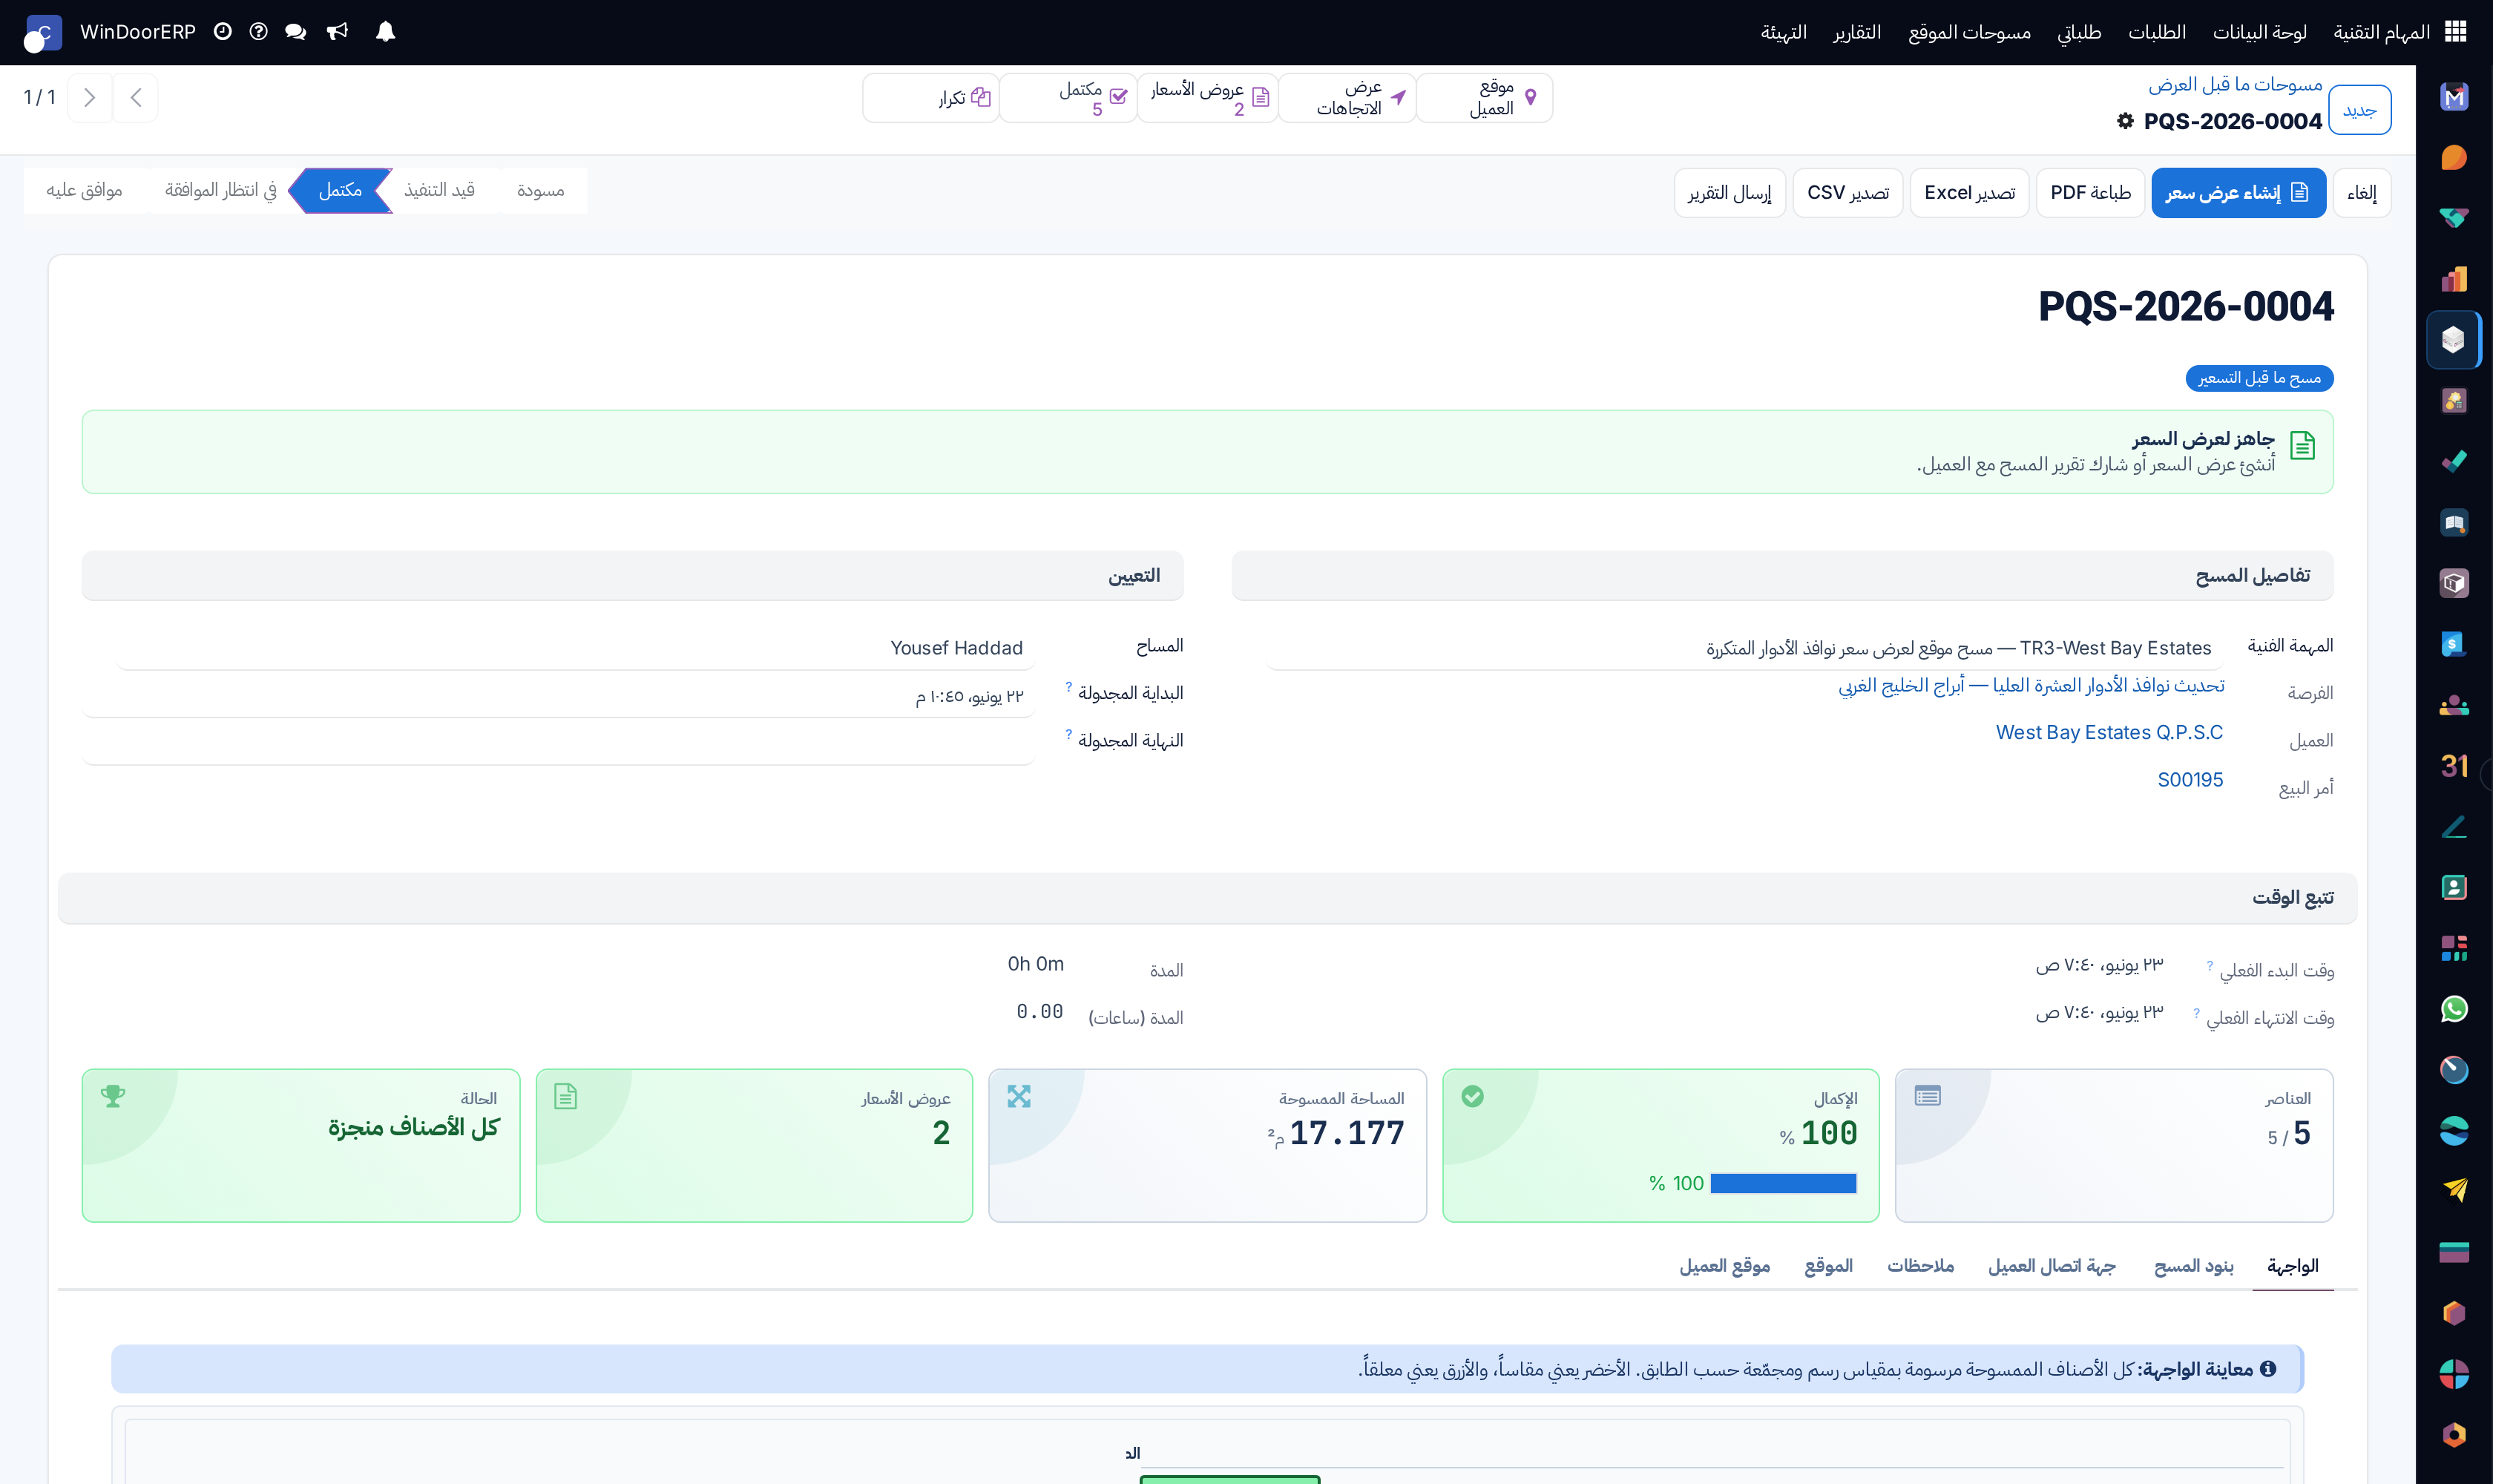This screenshot has width=2493, height=1484.
Task: Open the المهام التقنية menu
Action: (2381, 32)
